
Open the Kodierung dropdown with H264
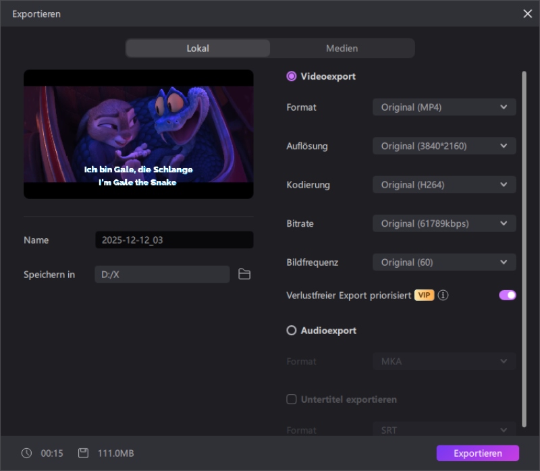pyautogui.click(x=444, y=185)
